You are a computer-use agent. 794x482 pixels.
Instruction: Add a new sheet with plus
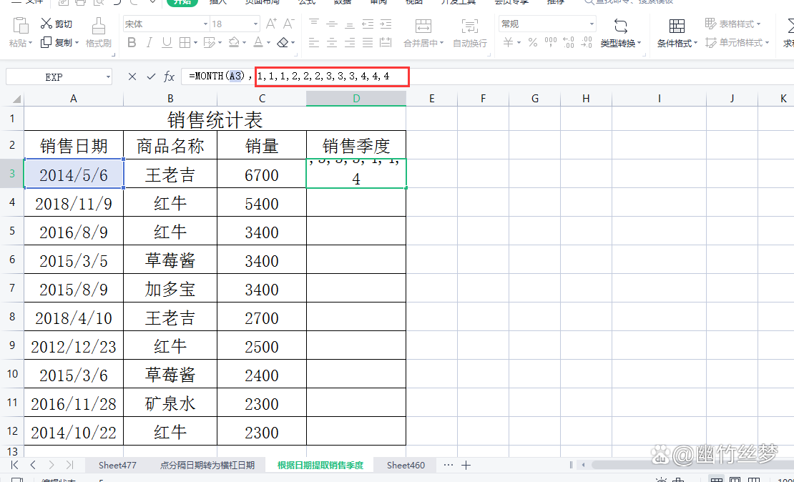(466, 465)
